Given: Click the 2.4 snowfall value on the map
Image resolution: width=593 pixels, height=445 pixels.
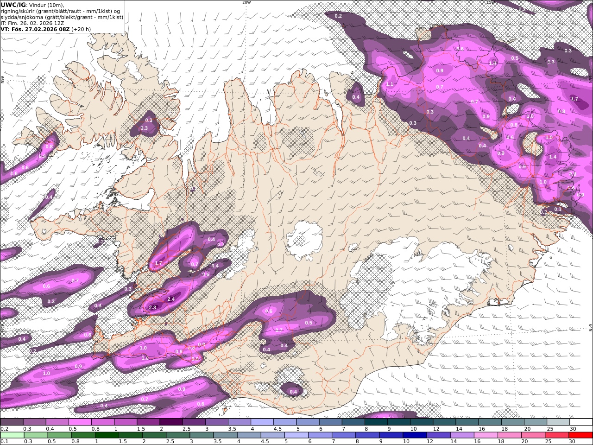Looking at the screenshot, I should click(x=171, y=299).
